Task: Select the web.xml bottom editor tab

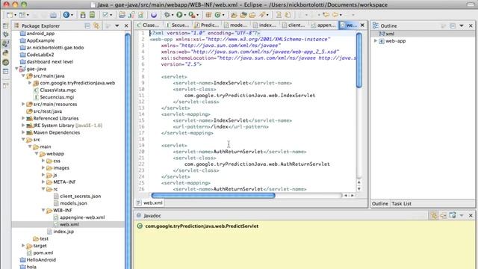Action: (x=149, y=202)
